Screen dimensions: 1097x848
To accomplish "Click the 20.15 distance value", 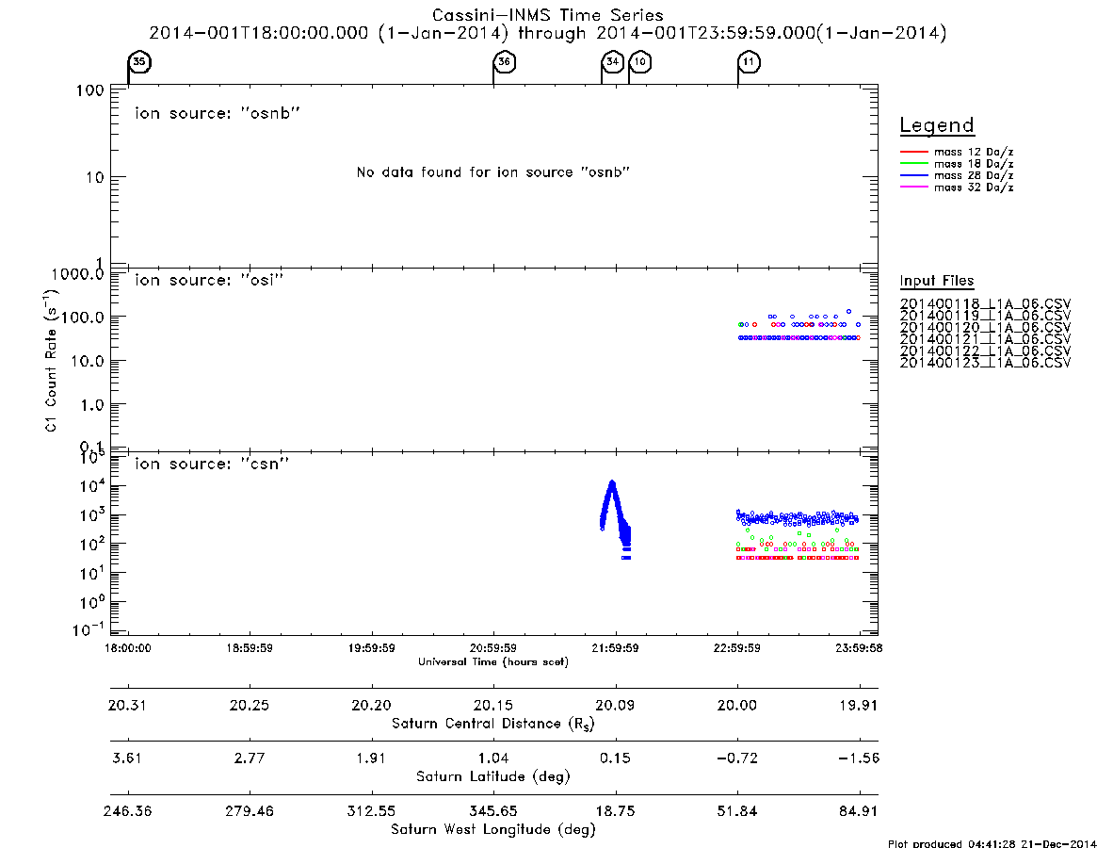I will point(493,705).
